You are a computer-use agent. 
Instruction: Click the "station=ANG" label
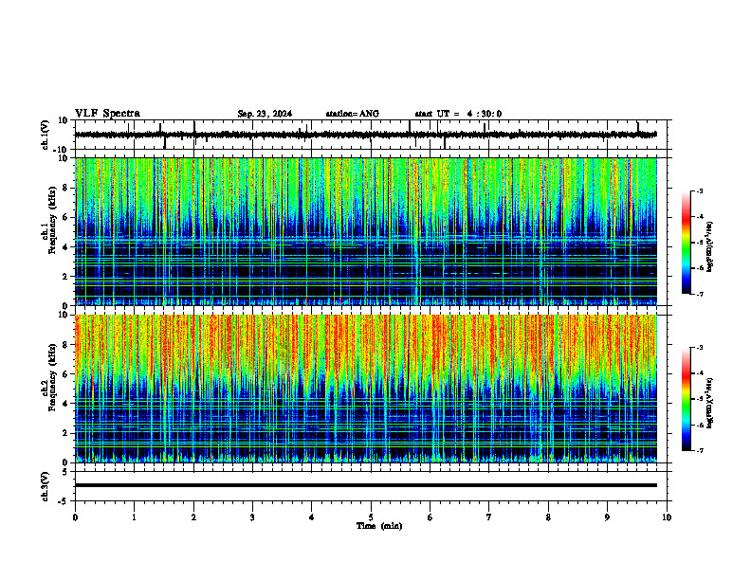coord(352,114)
